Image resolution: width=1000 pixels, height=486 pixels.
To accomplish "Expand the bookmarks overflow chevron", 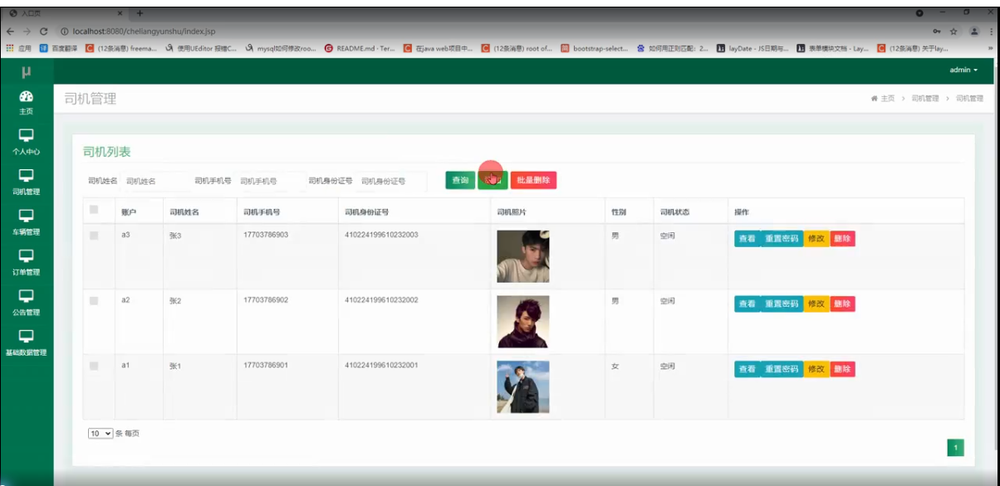I will (x=990, y=48).
